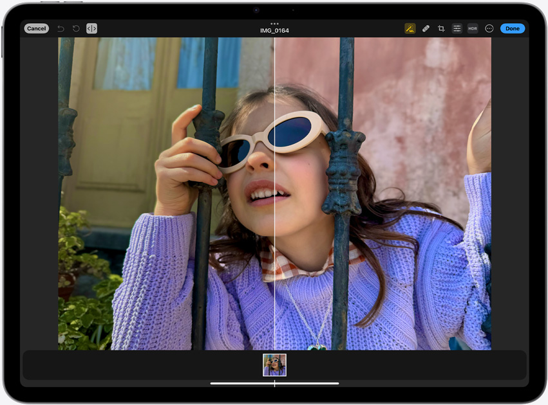Choose the Clean Up eraser tool

point(426,28)
